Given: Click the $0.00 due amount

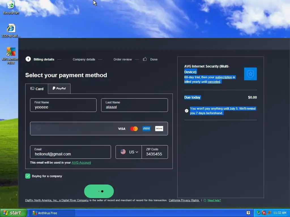Looking at the screenshot, I should 252,97.
